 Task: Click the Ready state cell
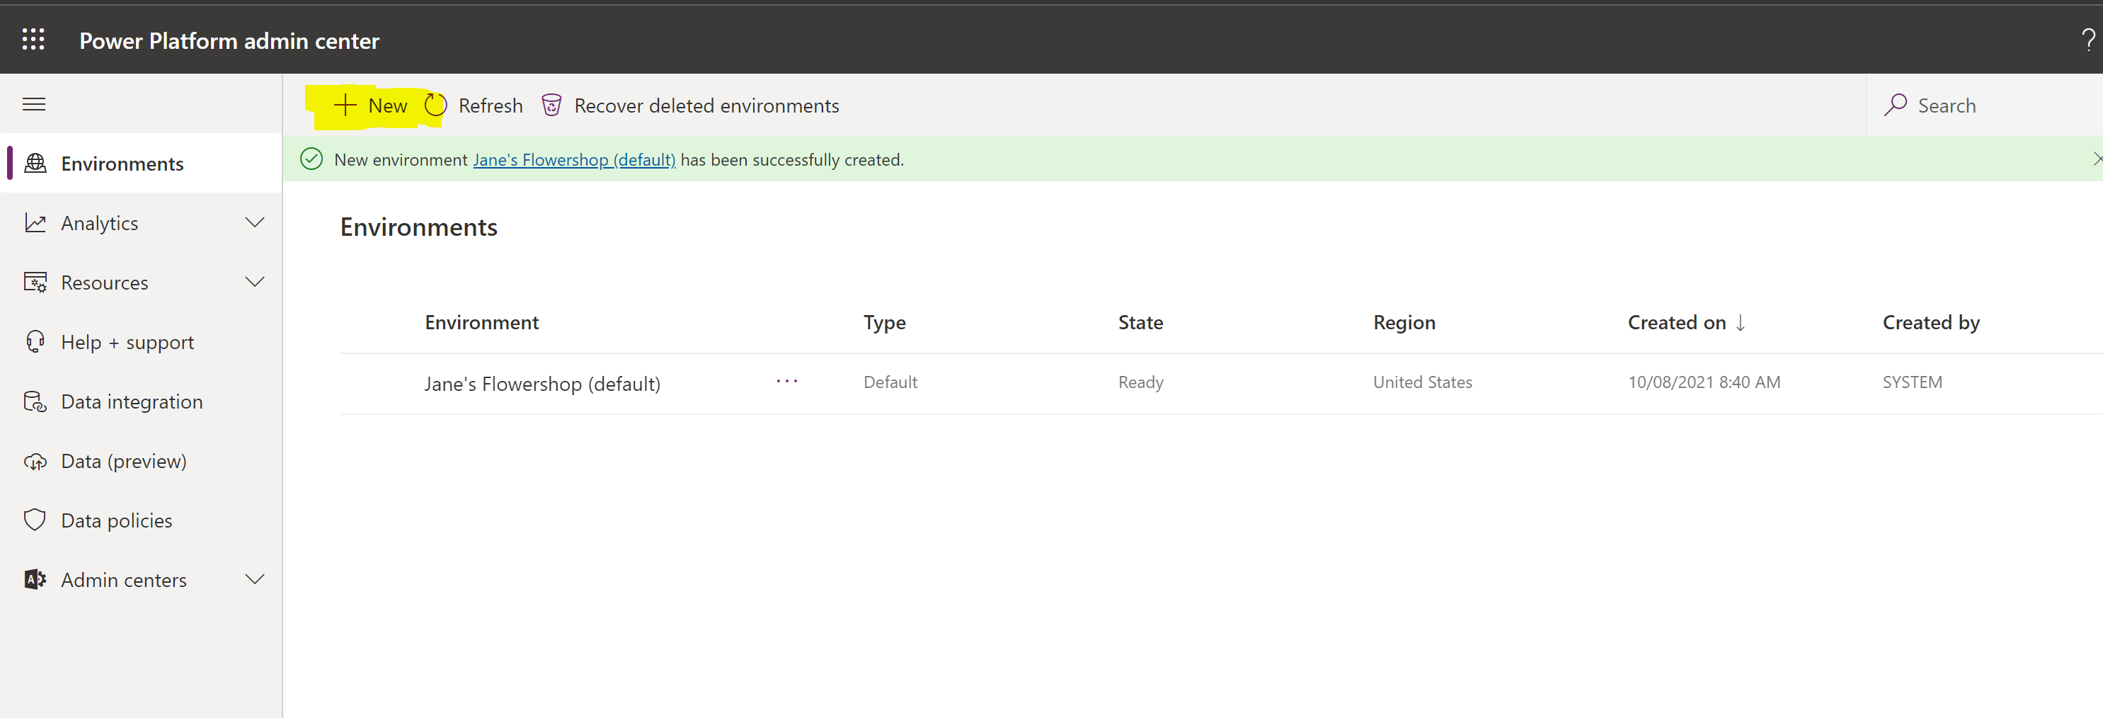click(x=1140, y=382)
